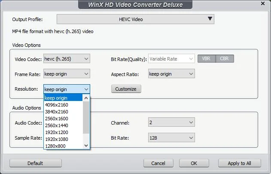Open the Bit Rate(Quality) Variable Rate dropdown
This screenshot has height=174, width=271.
pos(171,58)
